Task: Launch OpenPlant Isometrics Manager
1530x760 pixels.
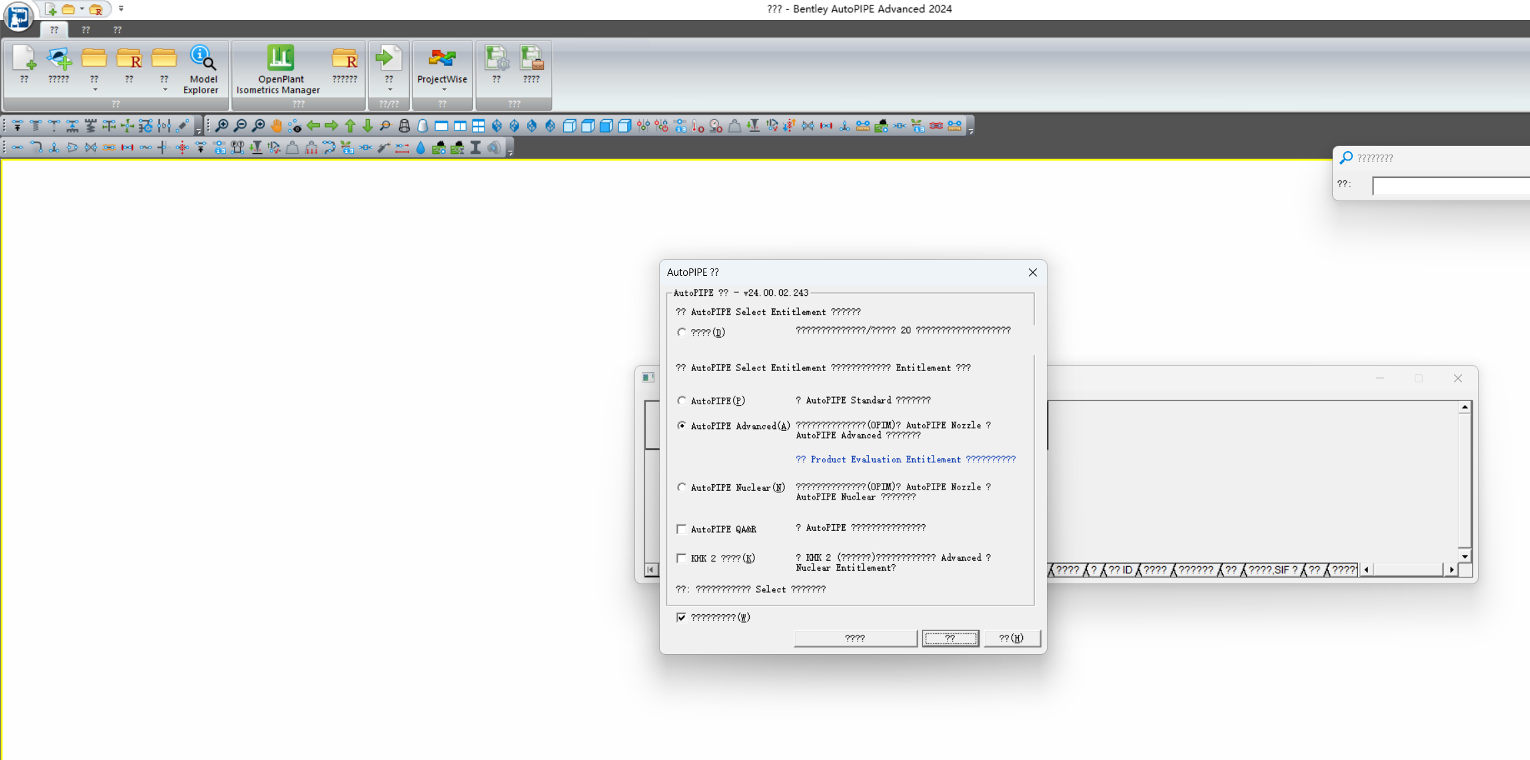Action: coord(279,70)
